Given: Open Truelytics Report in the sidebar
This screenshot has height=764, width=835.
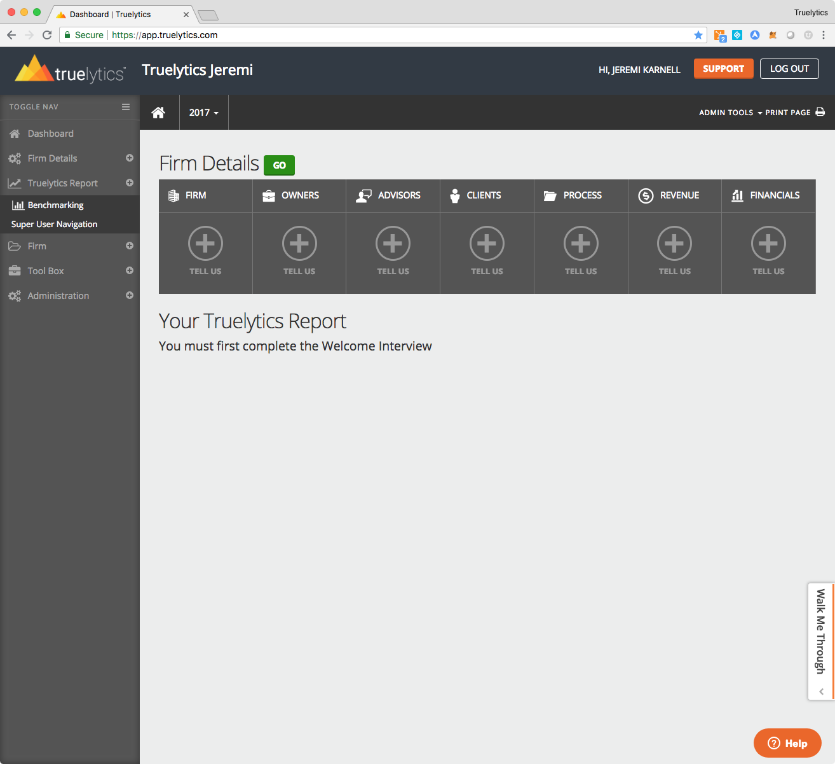Looking at the screenshot, I should point(62,183).
